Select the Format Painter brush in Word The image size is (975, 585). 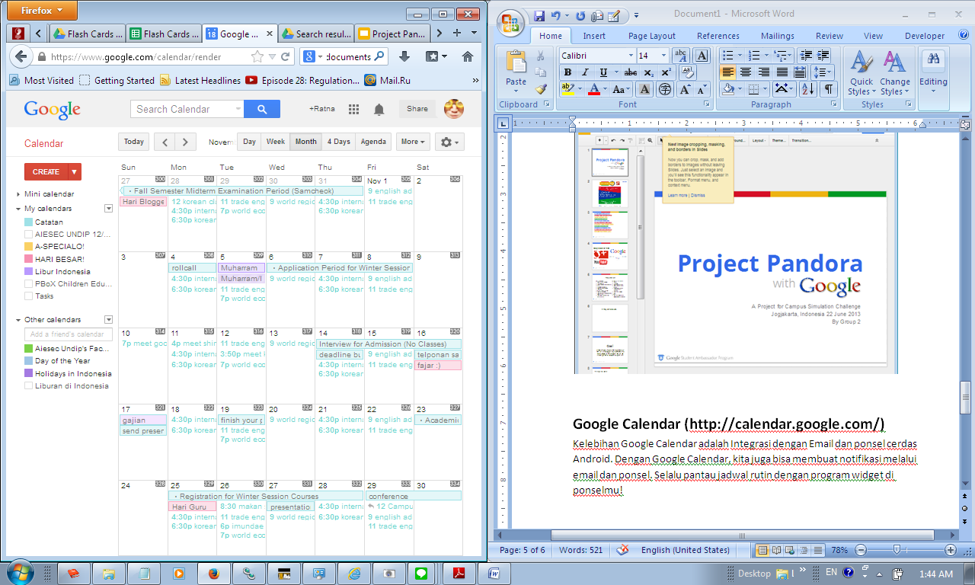[x=541, y=88]
